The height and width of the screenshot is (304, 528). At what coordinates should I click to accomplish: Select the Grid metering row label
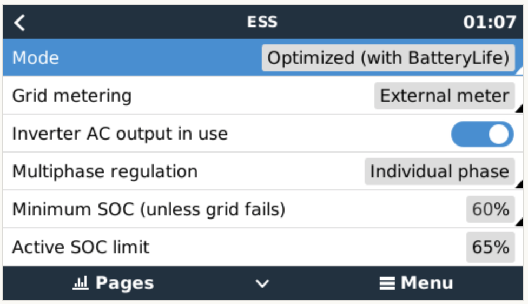click(72, 96)
